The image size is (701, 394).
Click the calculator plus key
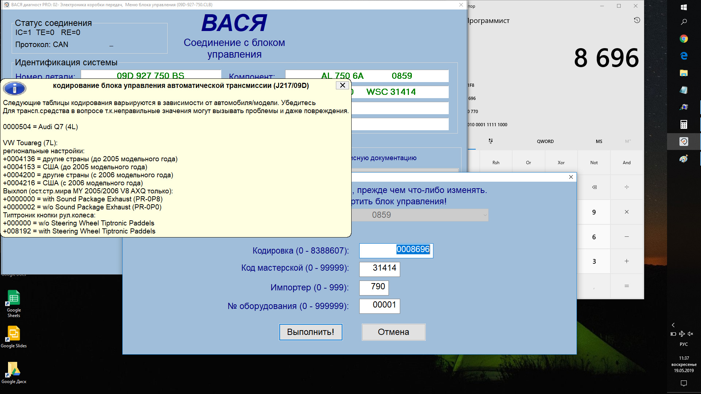(627, 261)
